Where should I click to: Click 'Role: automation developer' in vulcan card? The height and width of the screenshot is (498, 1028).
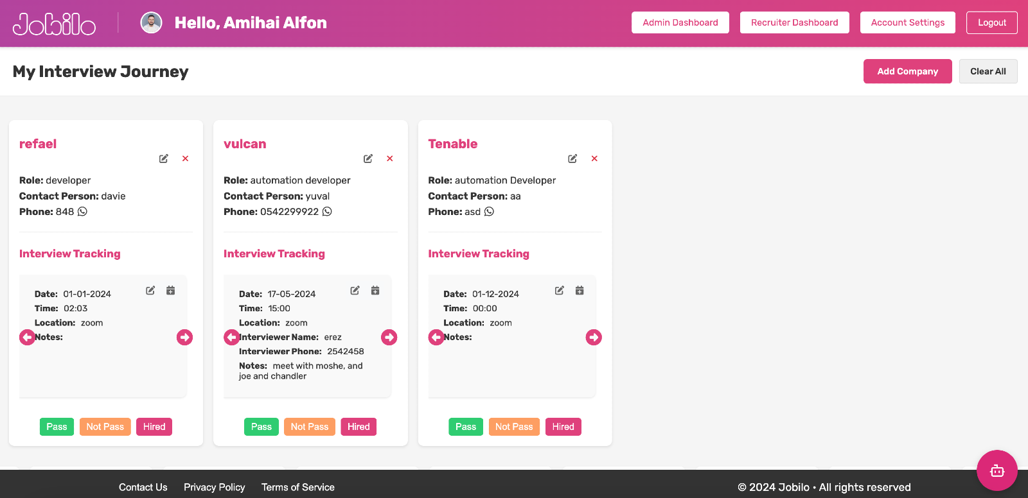287,180
